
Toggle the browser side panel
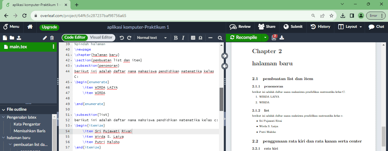(x=352, y=16)
